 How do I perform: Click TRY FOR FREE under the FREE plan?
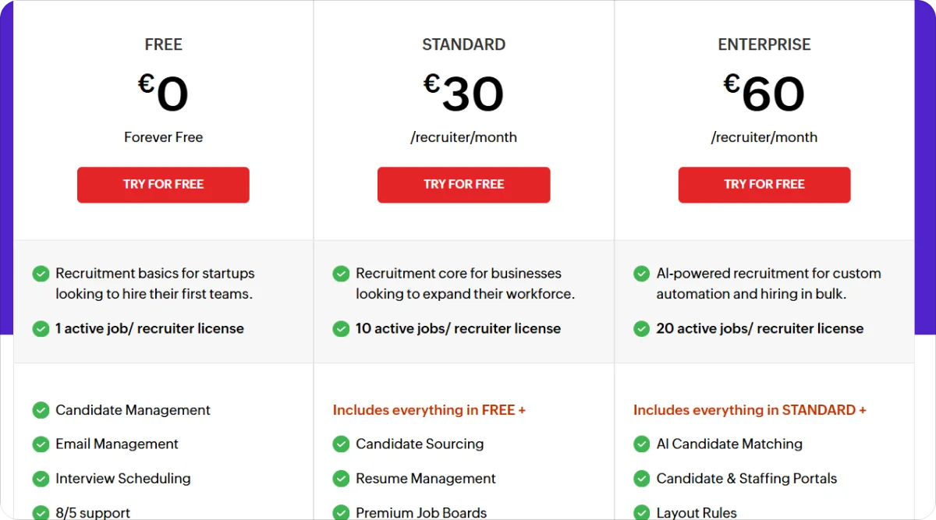[x=163, y=185]
